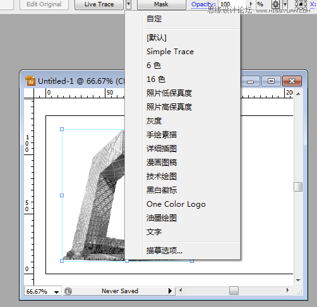The image size is (317, 307).
Task: Choose the 16 色 preset
Action: pyautogui.click(x=182, y=79)
